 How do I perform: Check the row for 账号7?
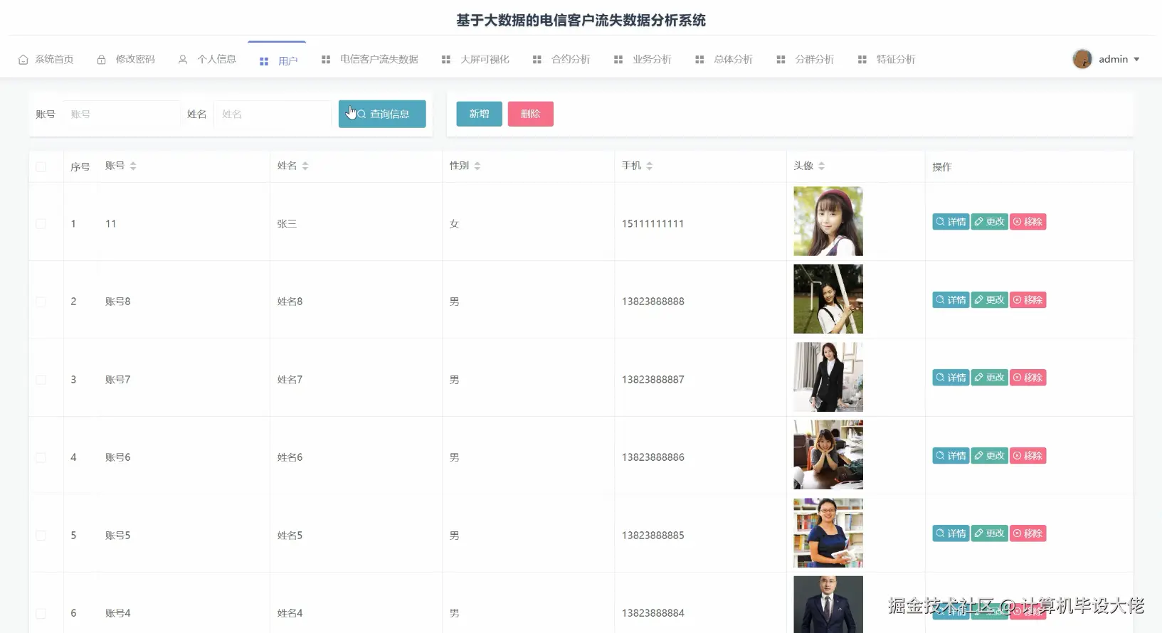coord(41,380)
